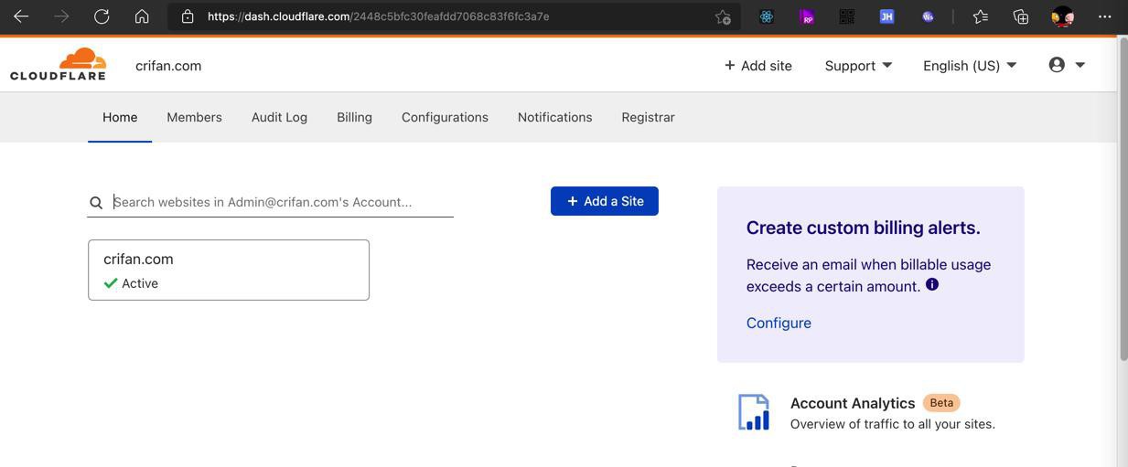Expand the Support dropdown
This screenshot has width=1128, height=467.
pos(858,66)
